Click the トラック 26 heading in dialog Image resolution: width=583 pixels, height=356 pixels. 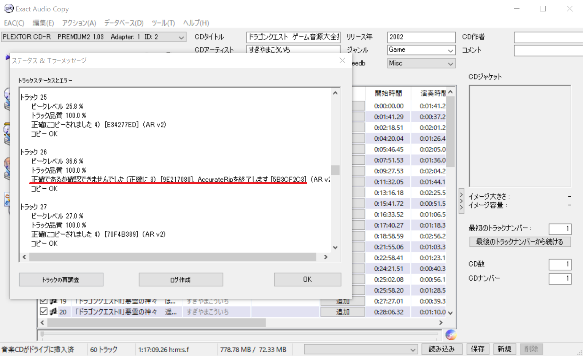(33, 152)
